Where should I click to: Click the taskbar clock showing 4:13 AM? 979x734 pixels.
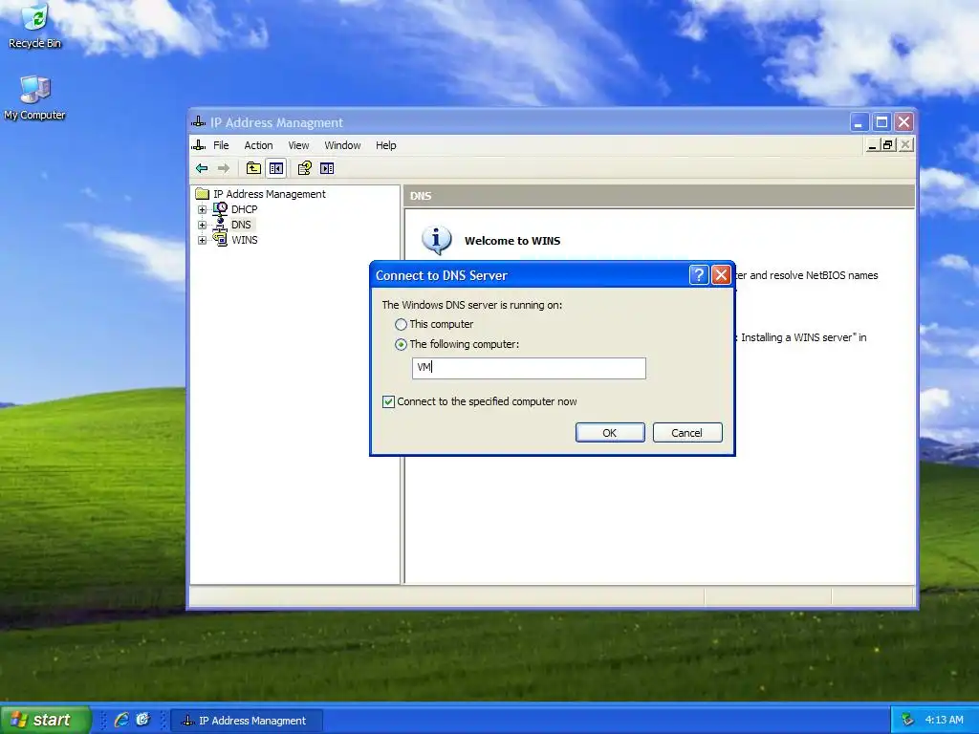click(944, 720)
